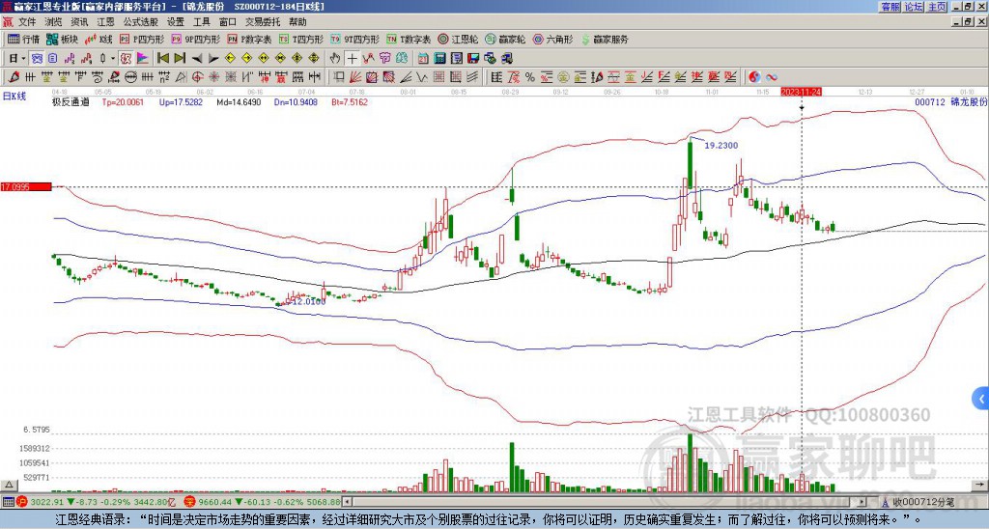This screenshot has height=529, width=989.
Task: Click the 锦龙股份 stock name
Action: tap(968, 101)
